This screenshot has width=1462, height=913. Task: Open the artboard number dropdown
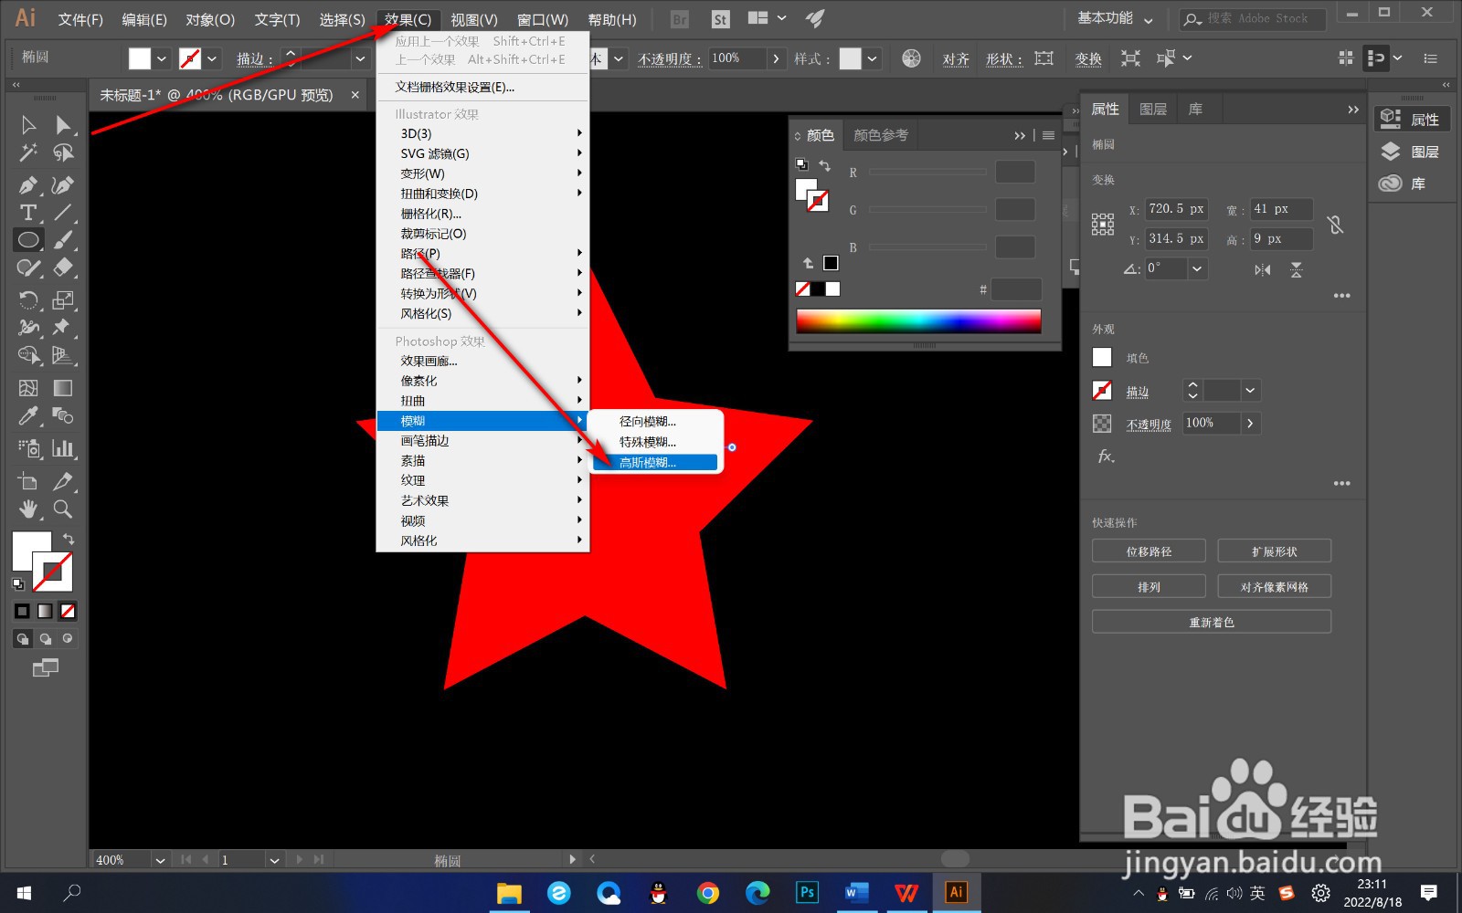(x=274, y=860)
